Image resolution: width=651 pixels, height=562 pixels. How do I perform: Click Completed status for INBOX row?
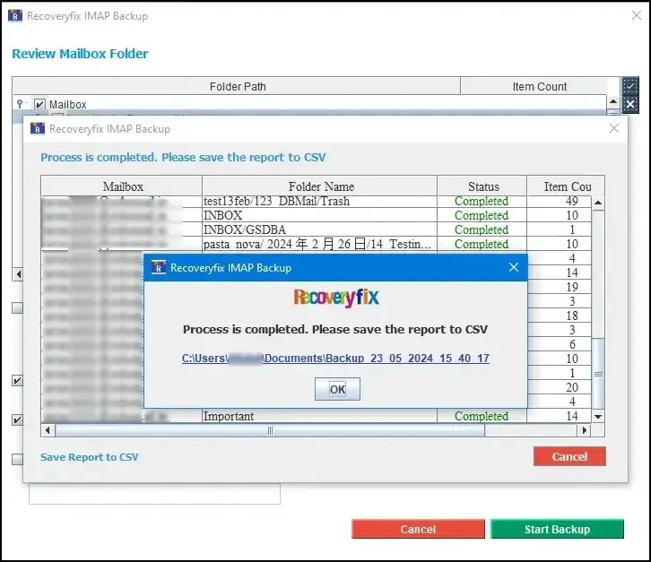[x=482, y=215]
